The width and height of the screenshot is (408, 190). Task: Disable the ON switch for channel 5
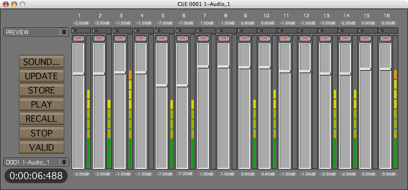[161, 38]
